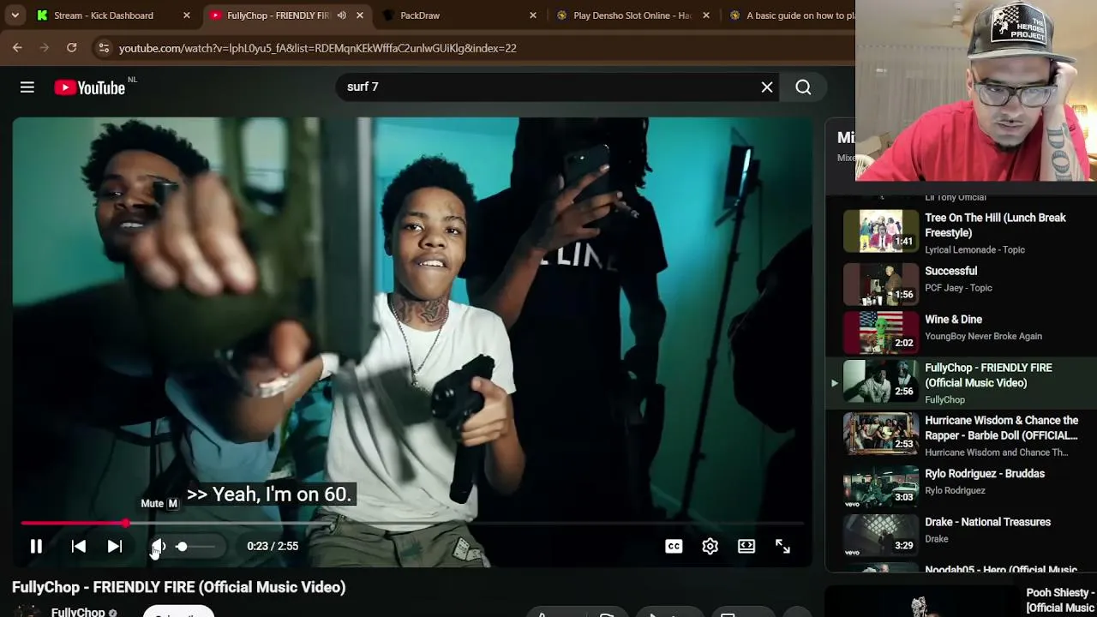Viewport: 1097px width, 617px height.
Task: Run the search with the magnifier icon
Action: (x=803, y=87)
